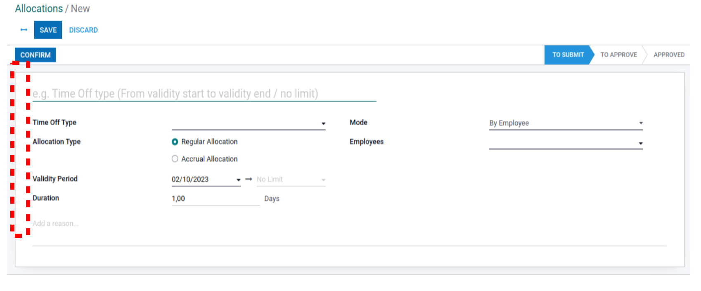
Task: Select the Regular Allocation radio button
Action: (x=175, y=142)
